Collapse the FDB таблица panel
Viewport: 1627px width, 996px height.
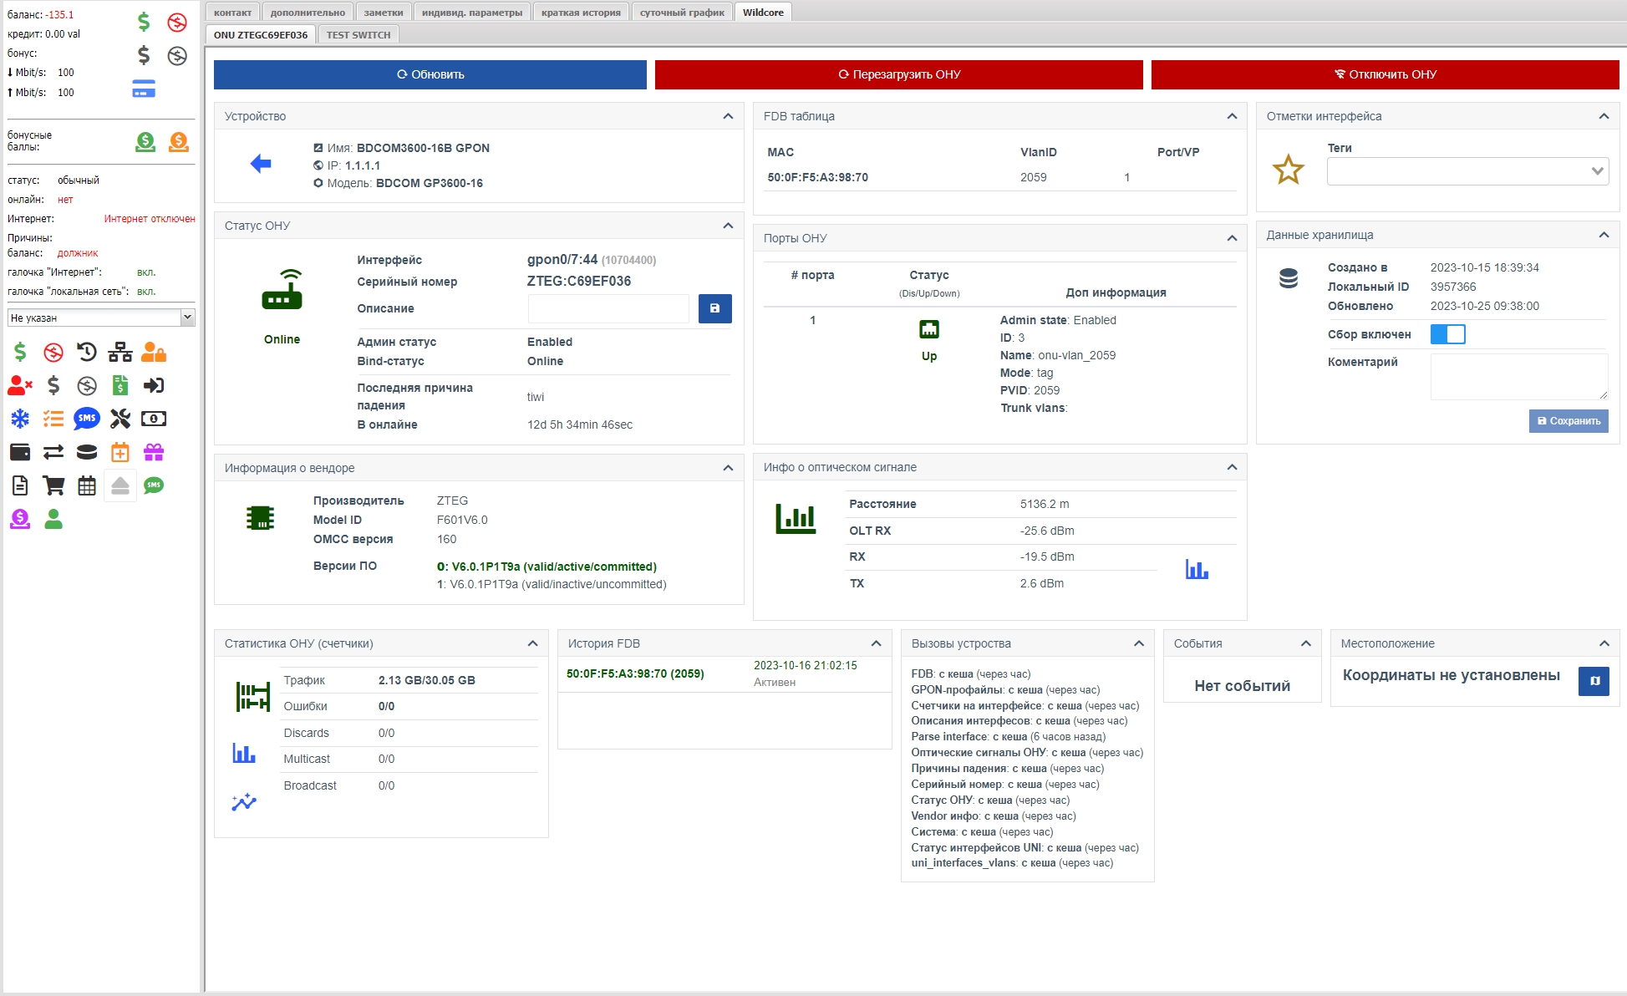1232,116
